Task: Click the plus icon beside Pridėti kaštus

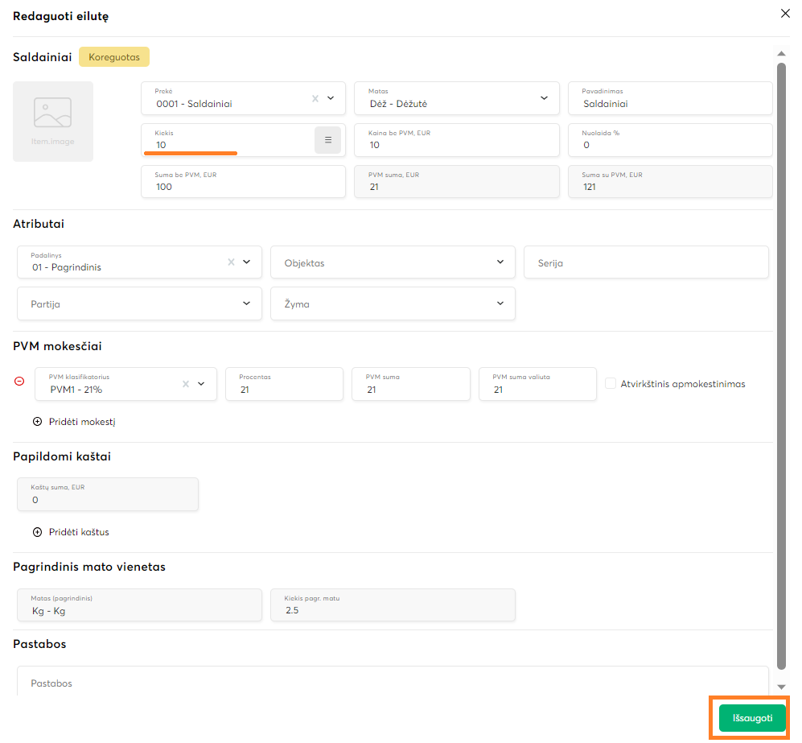Action: 37,531
